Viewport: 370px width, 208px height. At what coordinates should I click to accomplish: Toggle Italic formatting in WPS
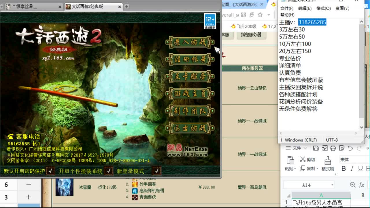(x=352, y=168)
